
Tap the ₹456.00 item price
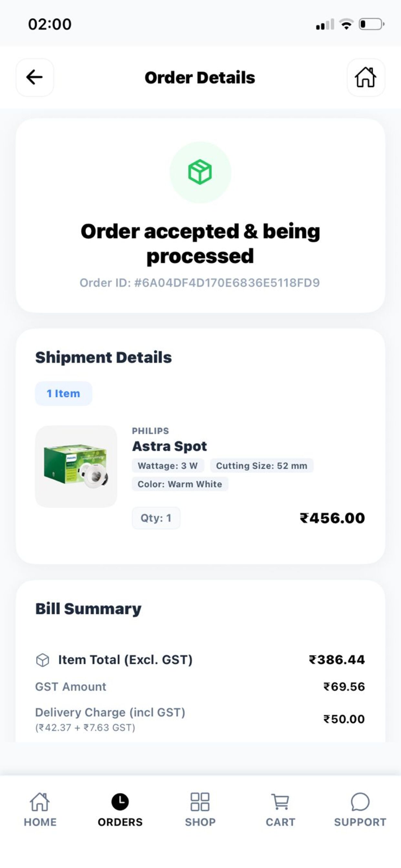point(332,518)
